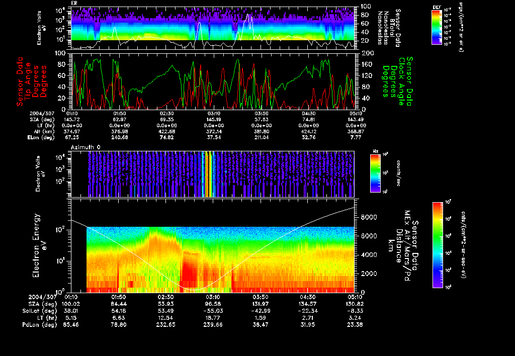515x356 pixels.
Task: Select local time value 18.77
Action: coord(213,318)
